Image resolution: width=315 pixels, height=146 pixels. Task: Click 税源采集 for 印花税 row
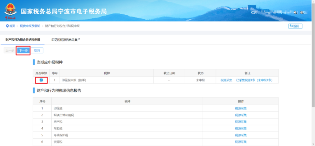tap(241, 109)
